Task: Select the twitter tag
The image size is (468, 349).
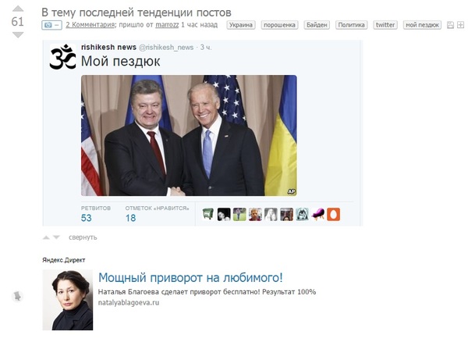Action: (x=385, y=25)
